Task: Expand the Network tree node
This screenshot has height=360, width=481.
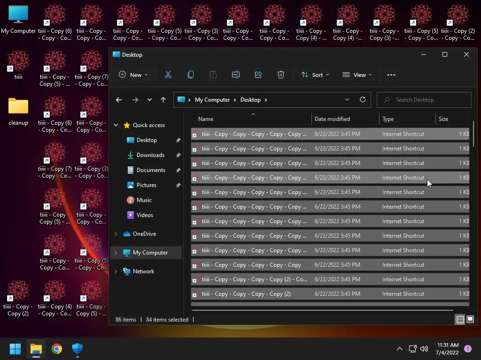Action: tap(116, 271)
